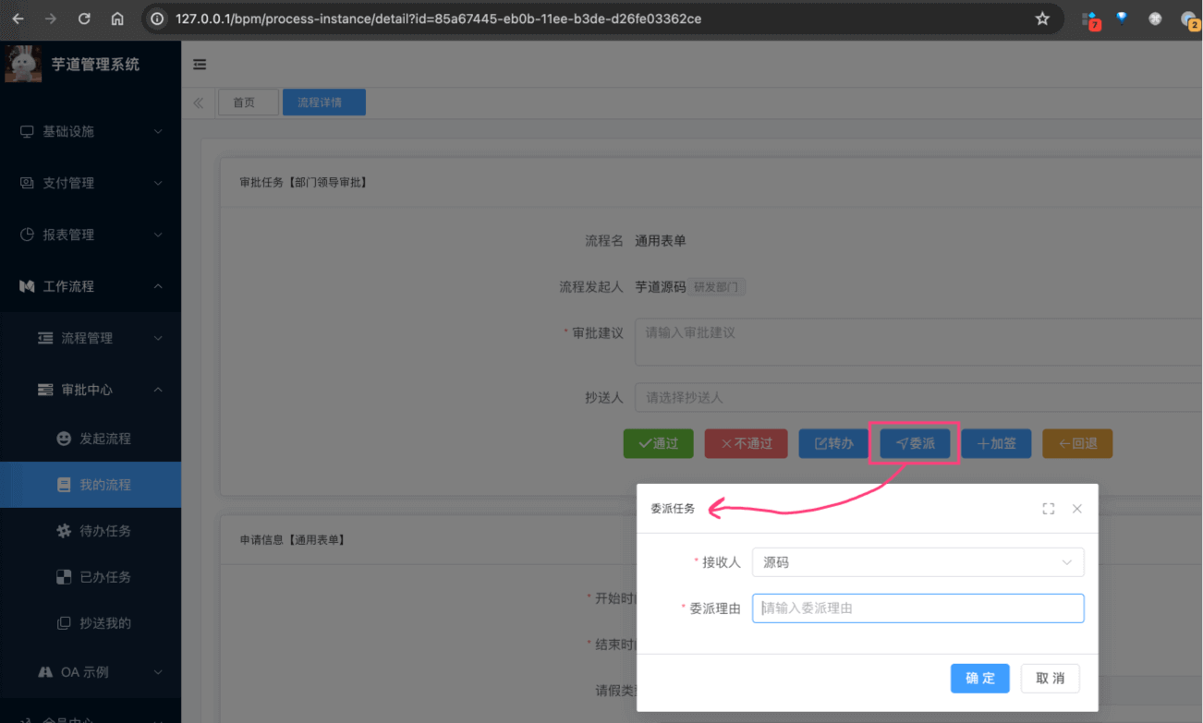Viewport: 1203px width, 723px height.
Task: Open 发起流程 in the sidebar
Action: point(104,439)
